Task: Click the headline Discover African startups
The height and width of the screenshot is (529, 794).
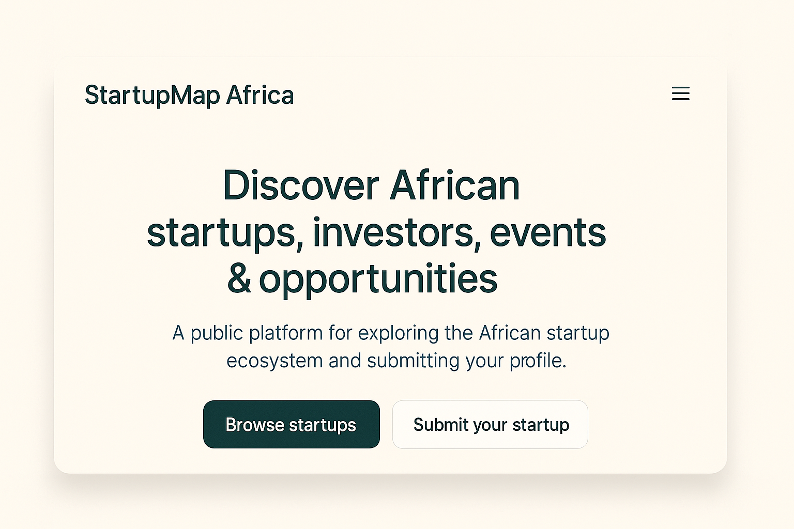Action: click(370, 185)
